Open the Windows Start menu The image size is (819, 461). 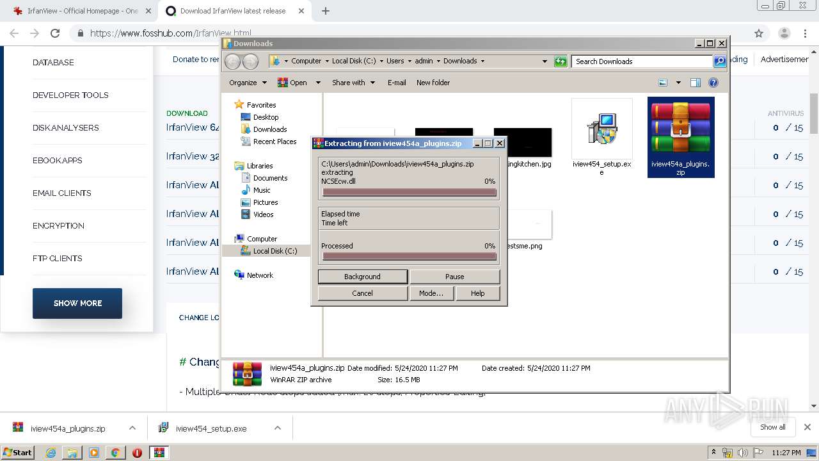(x=18, y=452)
